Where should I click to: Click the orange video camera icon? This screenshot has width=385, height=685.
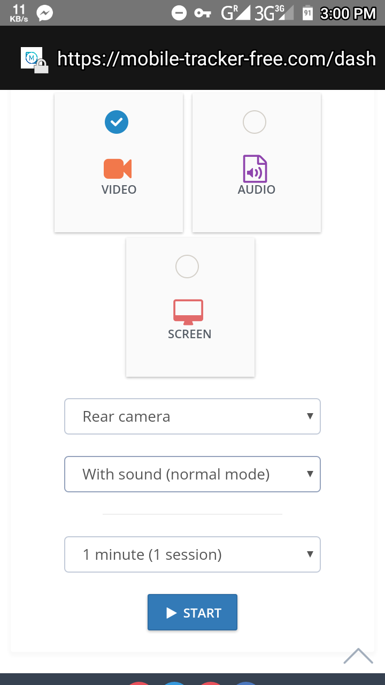118,169
